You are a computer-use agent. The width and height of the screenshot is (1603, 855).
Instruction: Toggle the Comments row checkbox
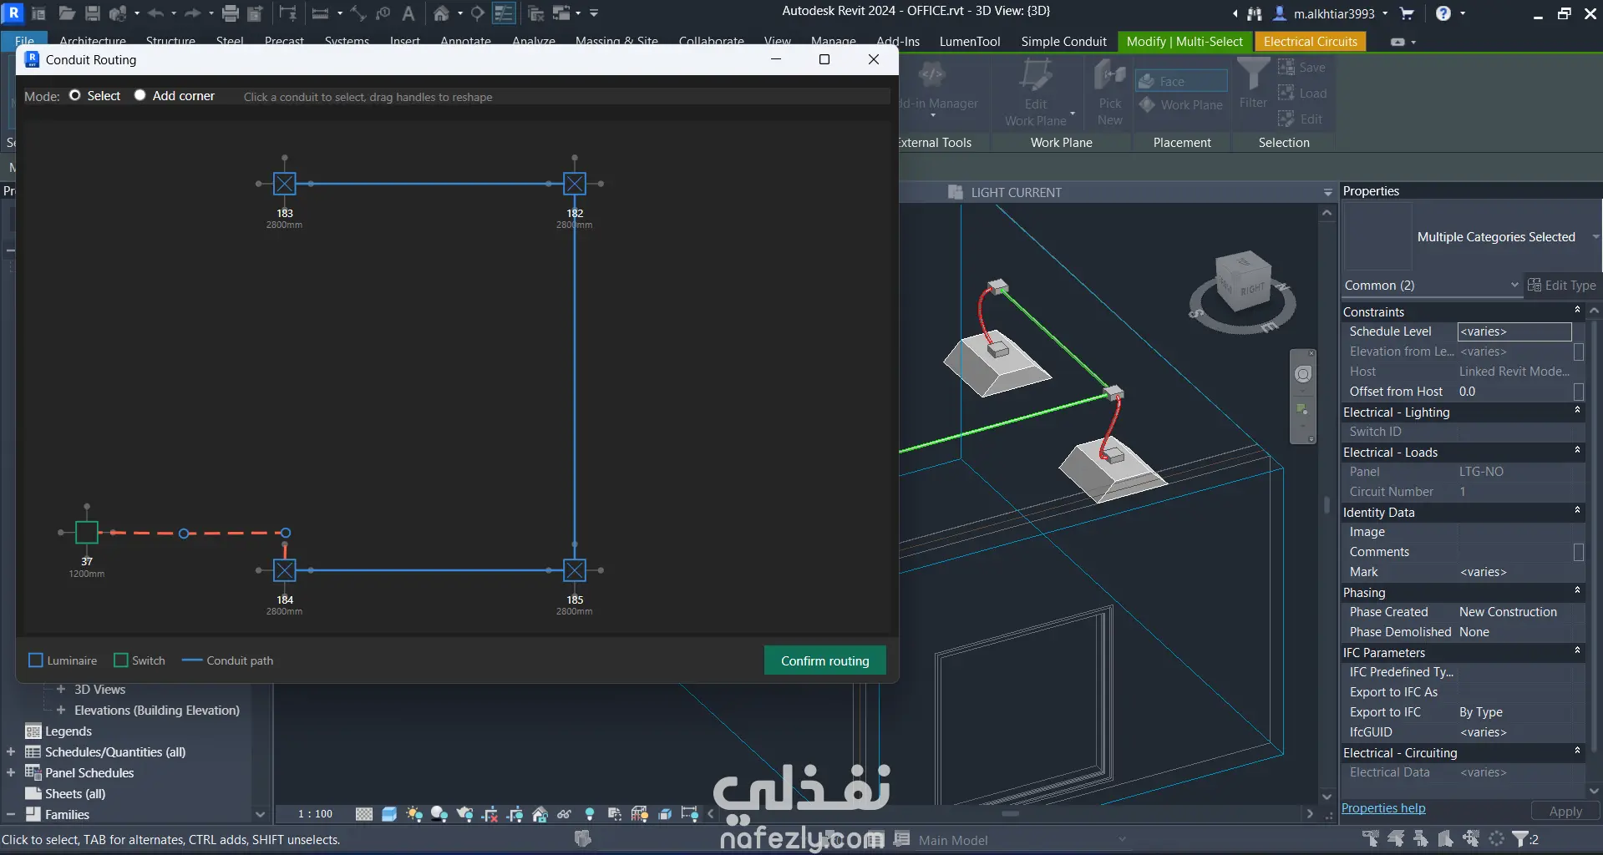1579,552
